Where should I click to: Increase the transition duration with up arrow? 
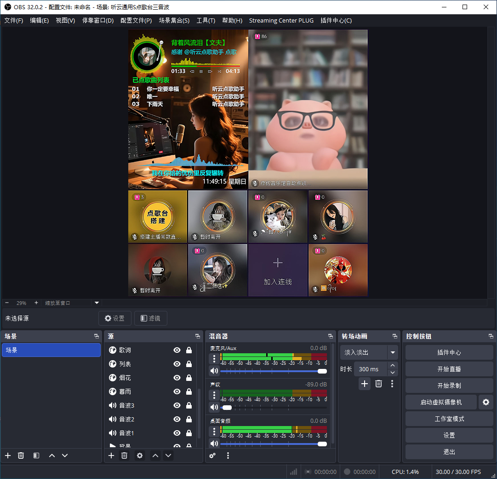tap(392, 366)
